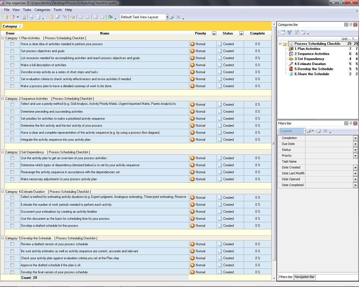Screen dimensions: 359x287
Task: Click Add Category icon in Categories Bar
Action: pyautogui.click(x=283, y=33)
